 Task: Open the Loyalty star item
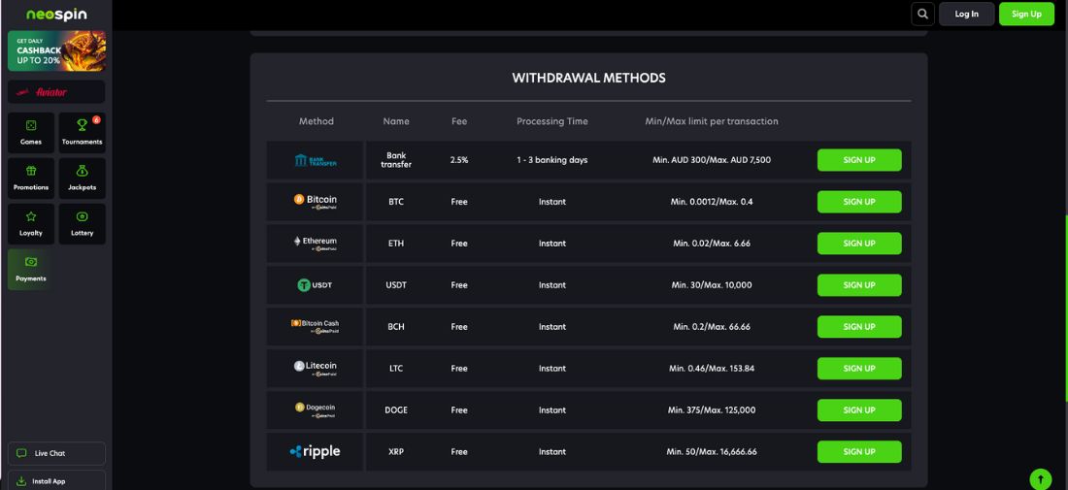31,224
